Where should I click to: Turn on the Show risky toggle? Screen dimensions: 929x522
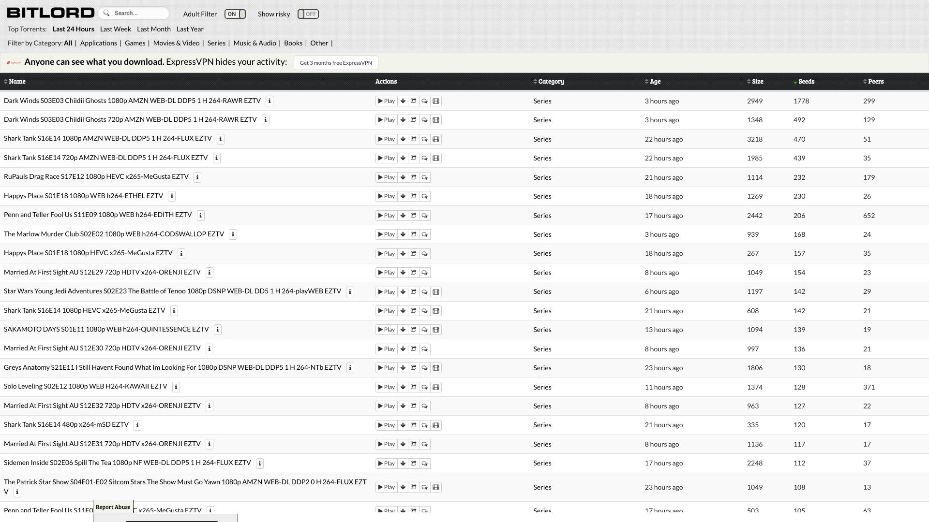pos(308,14)
